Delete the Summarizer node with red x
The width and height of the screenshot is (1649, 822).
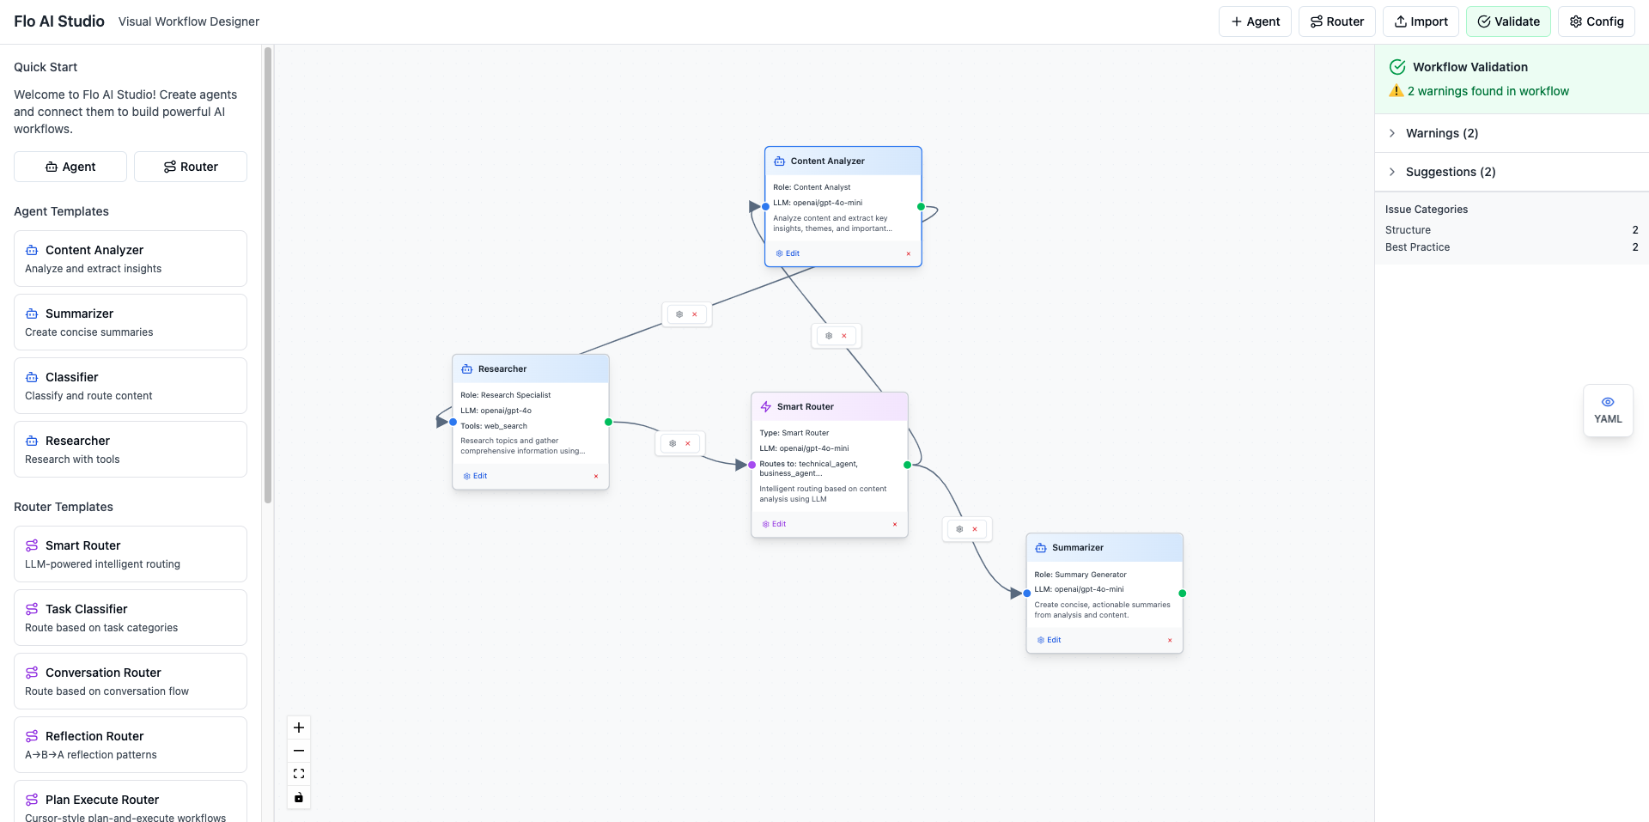pos(1170,640)
